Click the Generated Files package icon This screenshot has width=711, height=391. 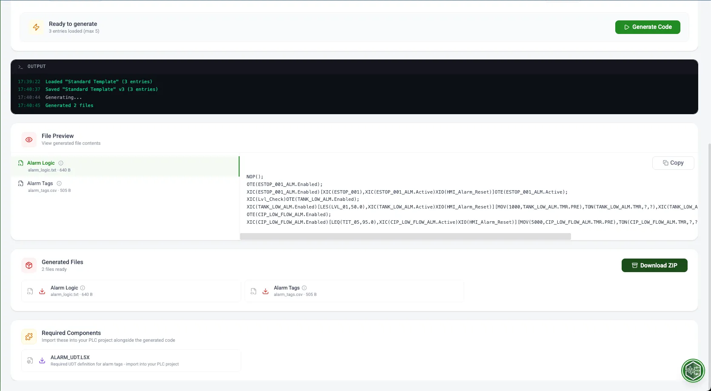29,266
